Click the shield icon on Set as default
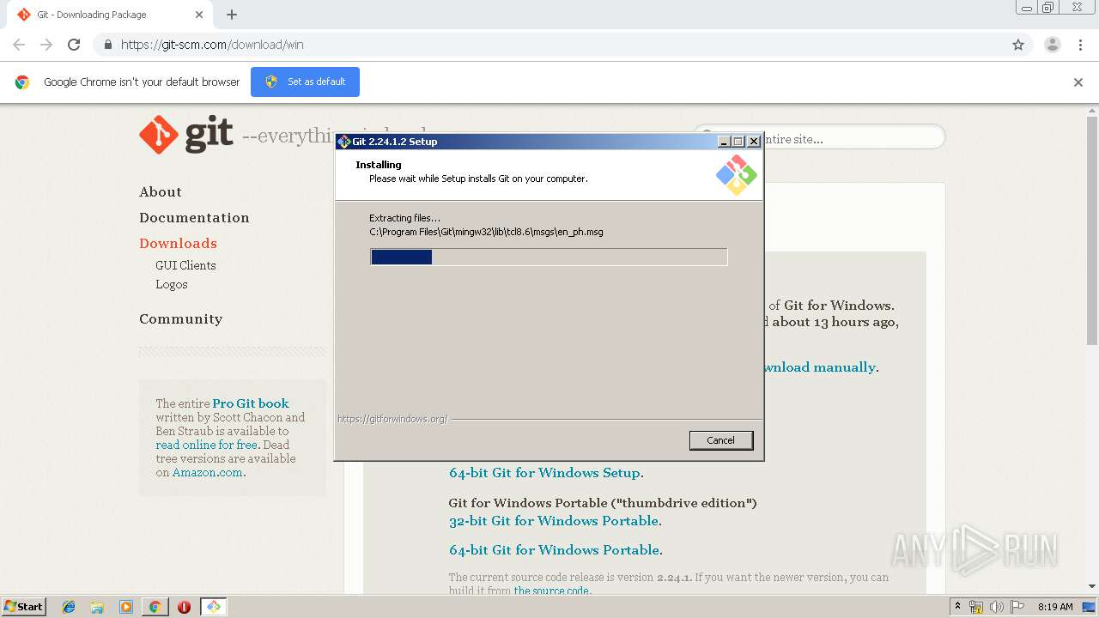 click(x=271, y=82)
